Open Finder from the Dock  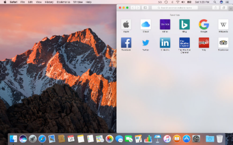(x=13, y=139)
